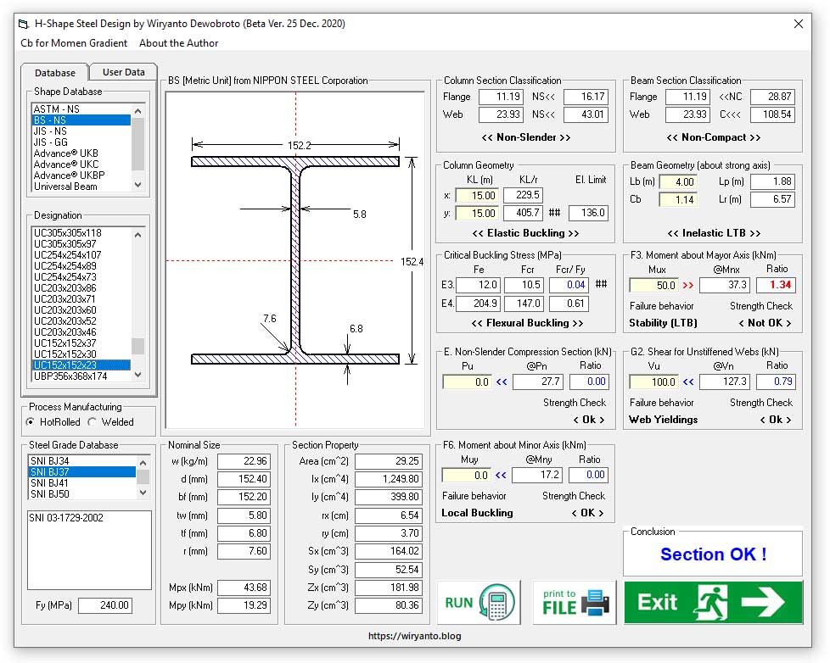Image resolution: width=830 pixels, height=663 pixels.
Task: Click the print to FILE printer button
Action: 575,603
